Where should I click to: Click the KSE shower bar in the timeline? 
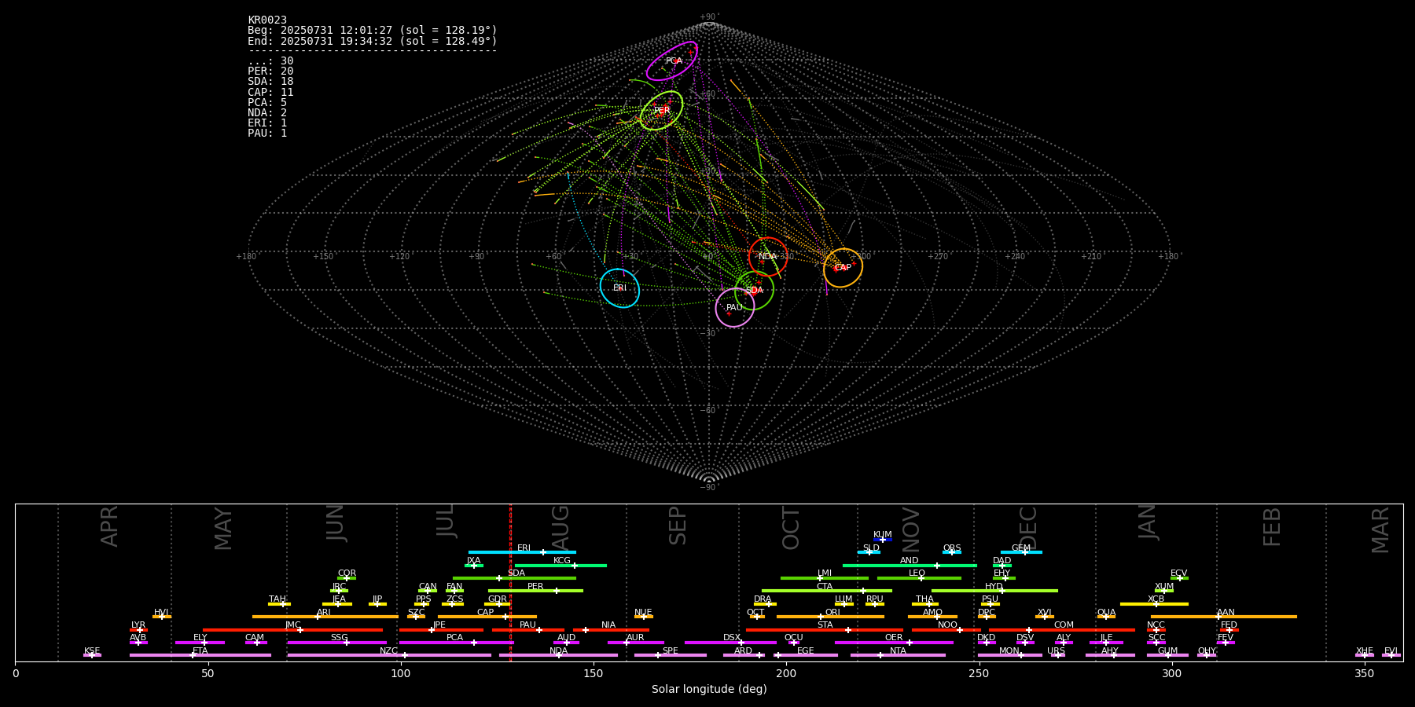tap(92, 655)
